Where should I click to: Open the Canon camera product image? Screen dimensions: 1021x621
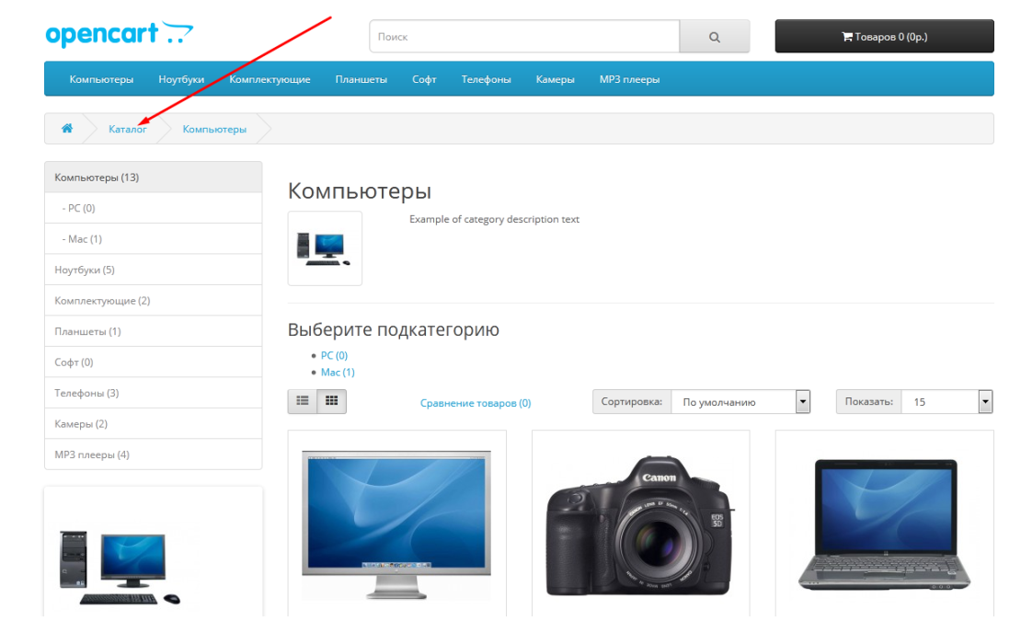click(640, 523)
